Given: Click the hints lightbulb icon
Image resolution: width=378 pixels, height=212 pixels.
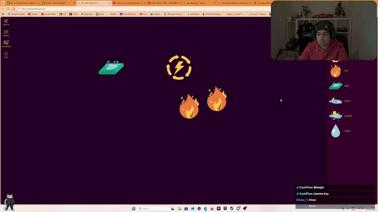Looking at the screenshot, I should click(6, 54).
